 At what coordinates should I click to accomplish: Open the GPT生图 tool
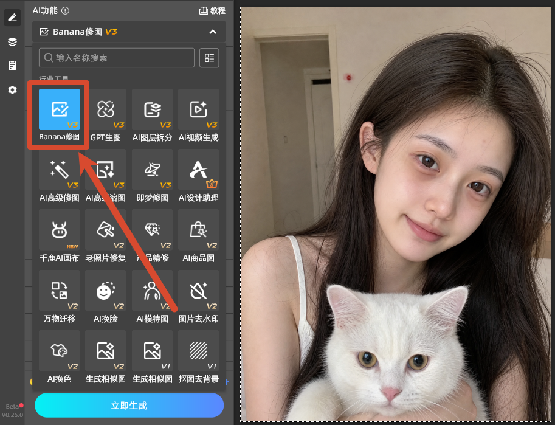click(106, 109)
